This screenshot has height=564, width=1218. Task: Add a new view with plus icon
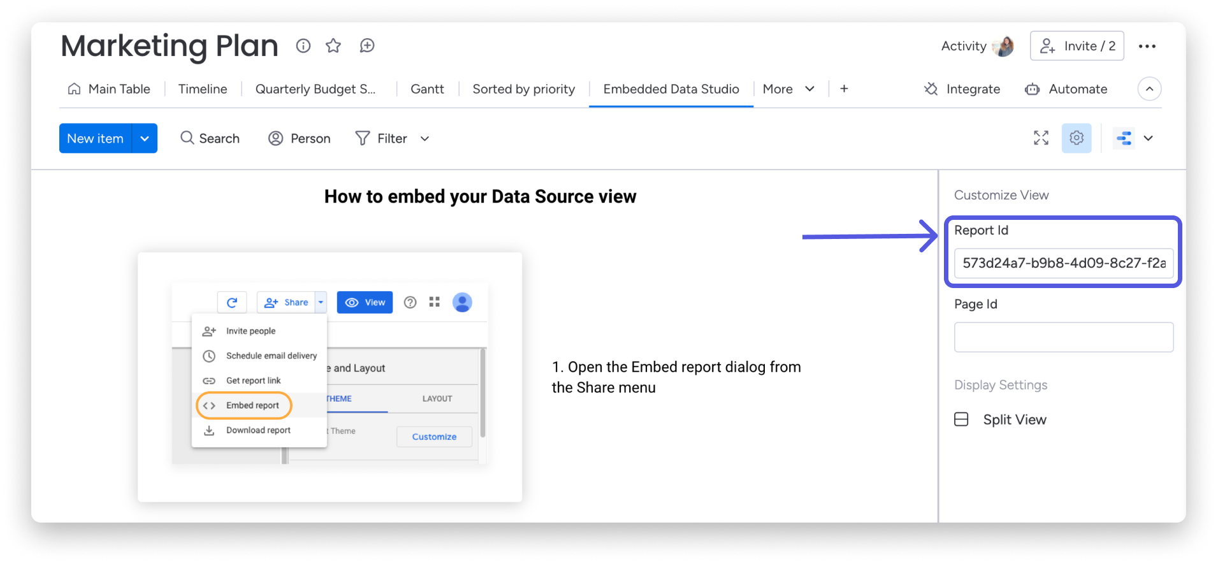click(x=844, y=89)
